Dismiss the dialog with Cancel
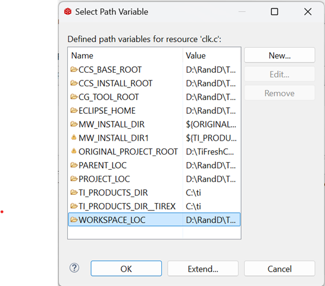The image size is (325, 286). point(280,269)
